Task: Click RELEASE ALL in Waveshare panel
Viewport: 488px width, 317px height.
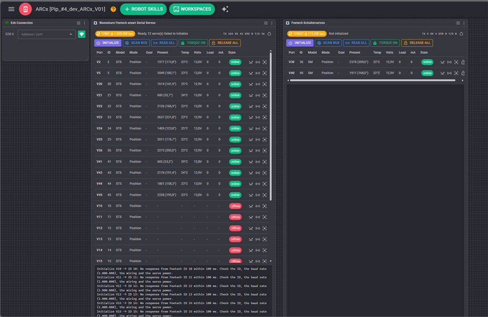Action: [225, 43]
